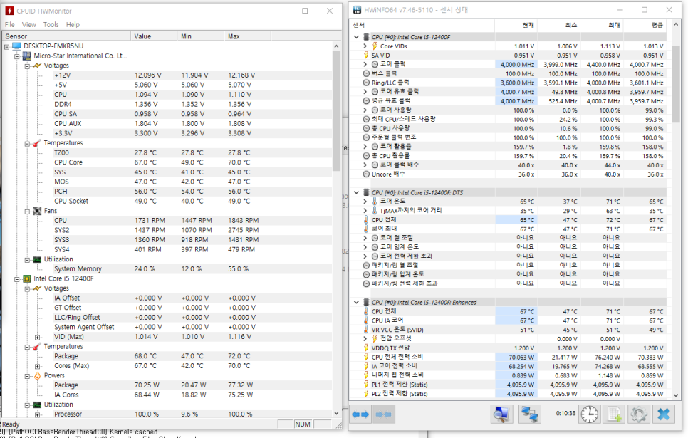Click the lightning icon of the SA VID row
688x438 pixels.
coord(366,56)
